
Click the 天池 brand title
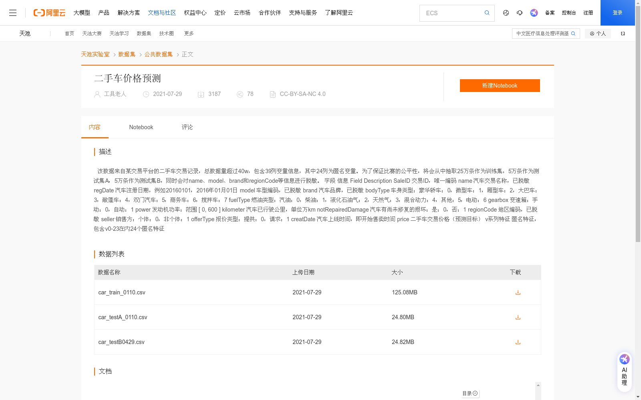tap(25, 34)
